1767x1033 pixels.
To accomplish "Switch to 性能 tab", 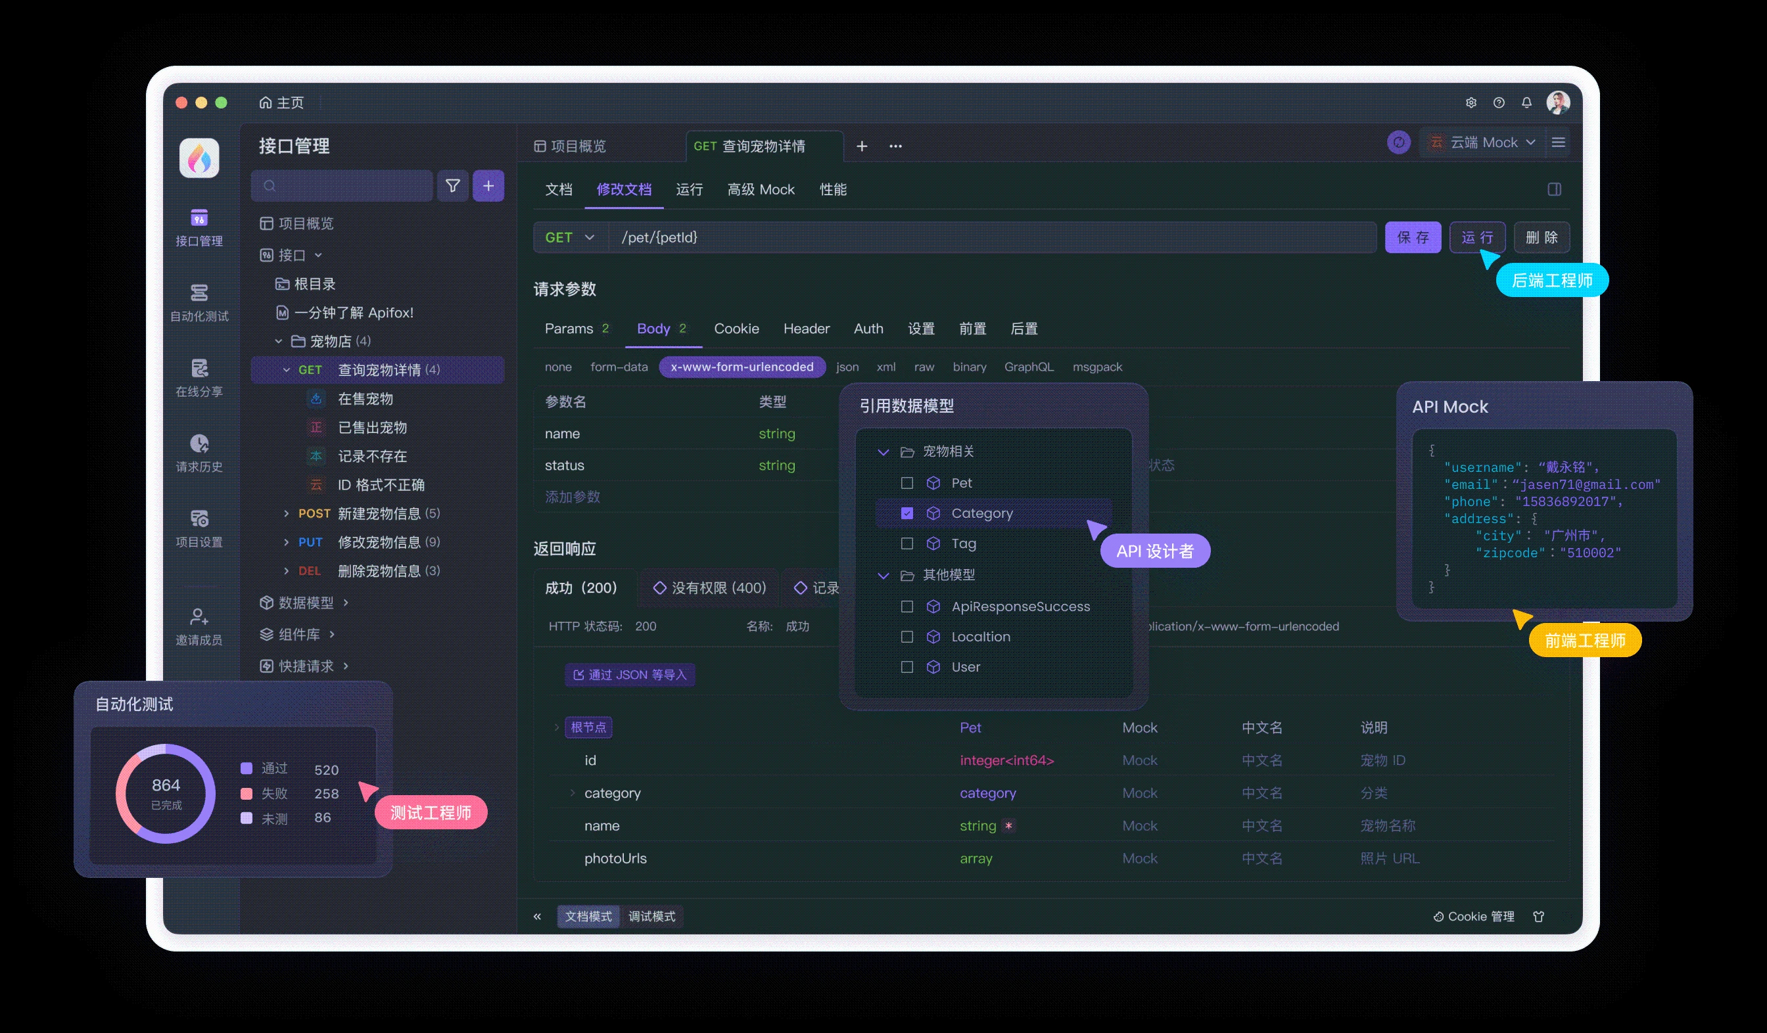I will point(833,189).
